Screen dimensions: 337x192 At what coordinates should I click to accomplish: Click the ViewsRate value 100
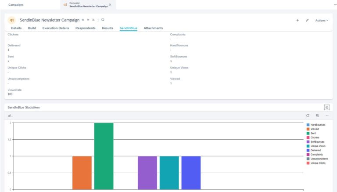[x=10, y=94]
